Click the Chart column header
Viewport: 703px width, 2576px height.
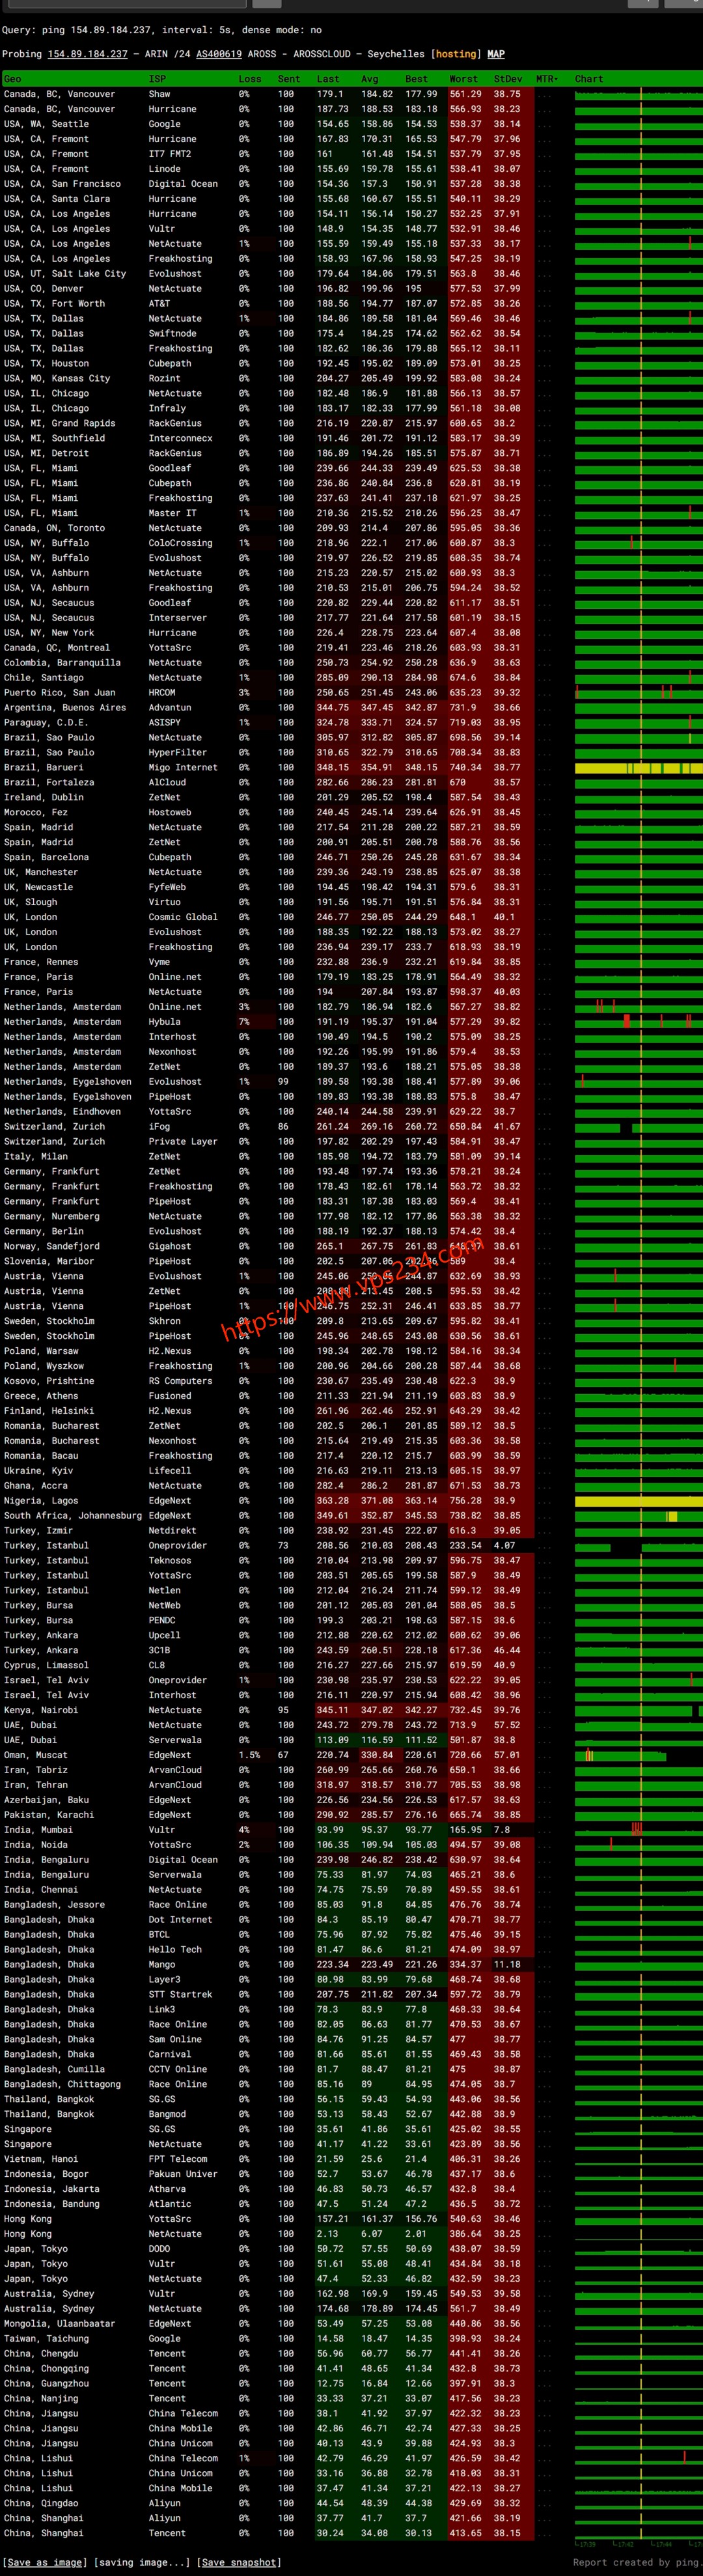tap(589, 79)
